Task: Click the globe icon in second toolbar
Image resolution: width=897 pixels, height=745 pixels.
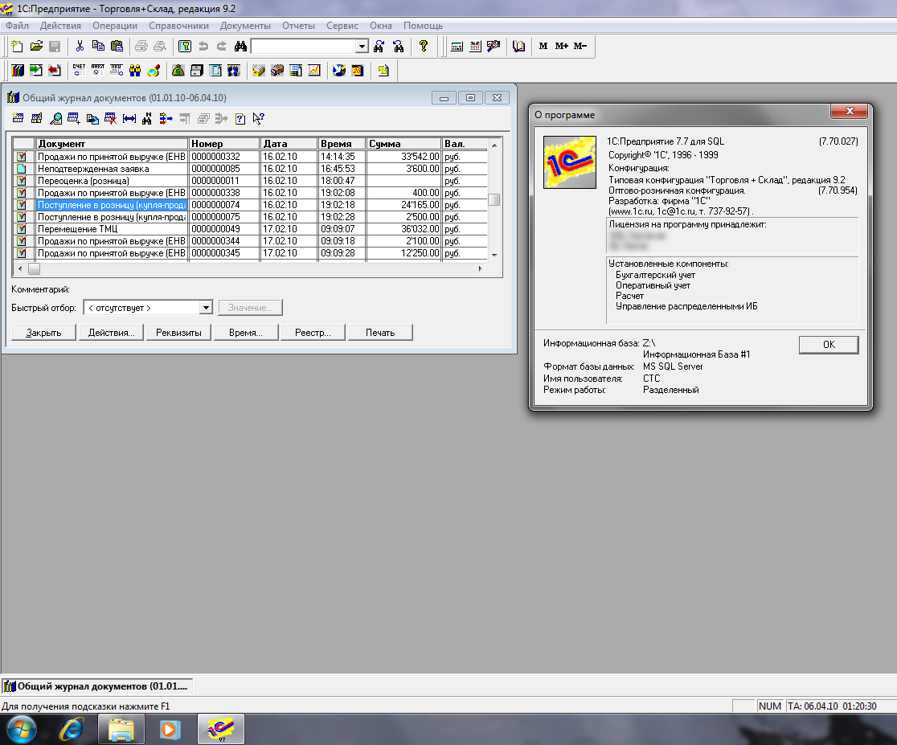Action: (339, 71)
